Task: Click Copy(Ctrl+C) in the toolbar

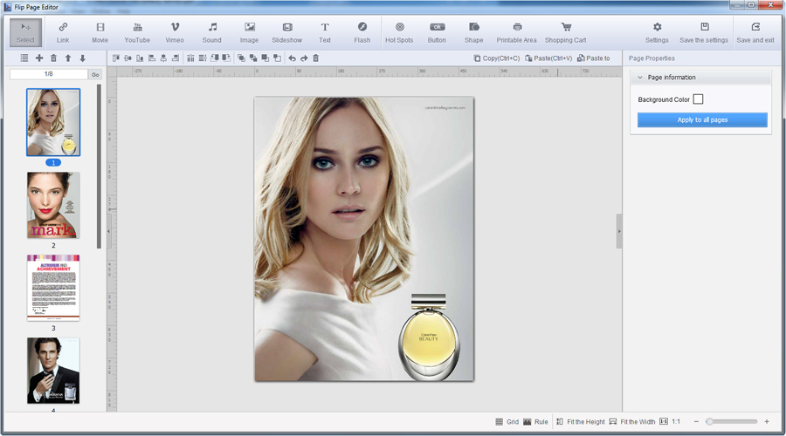Action: coord(496,58)
